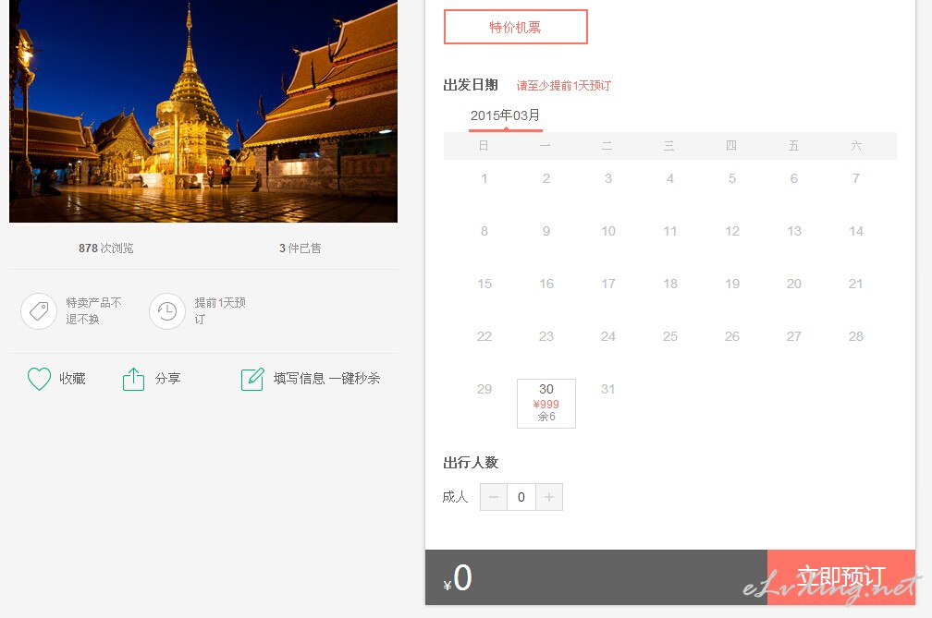Click calendar date 29
The height and width of the screenshot is (618, 932).
coord(484,389)
